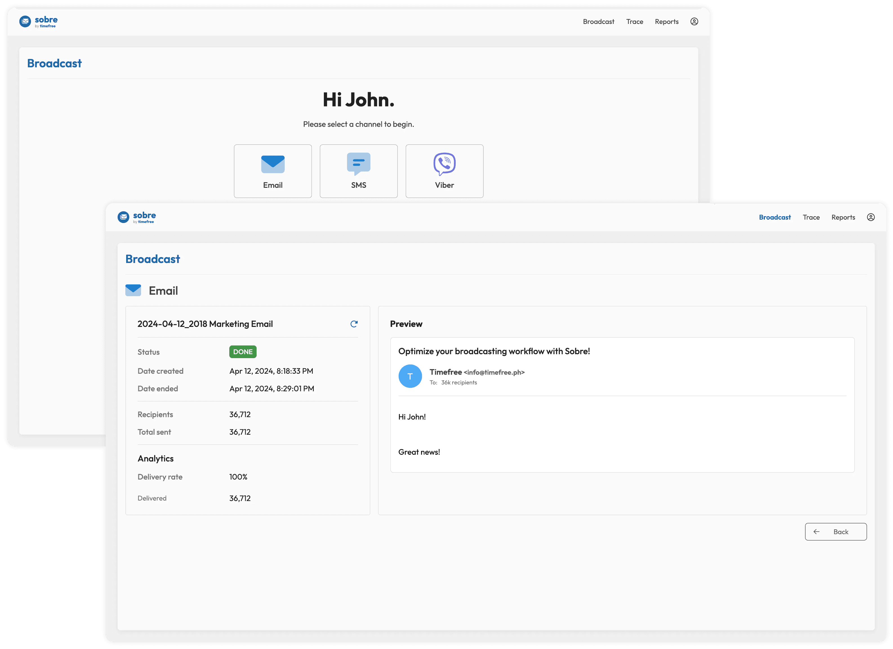Click the refresh icon beside Marketing Email title
893x649 pixels.
point(354,324)
